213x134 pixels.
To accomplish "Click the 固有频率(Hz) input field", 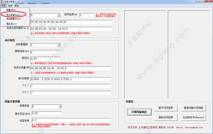I will (45, 52).
